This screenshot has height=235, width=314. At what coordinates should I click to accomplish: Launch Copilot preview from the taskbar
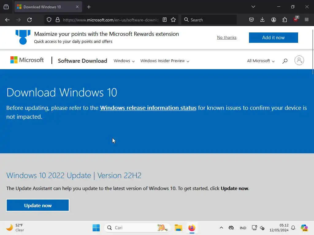coord(304,228)
